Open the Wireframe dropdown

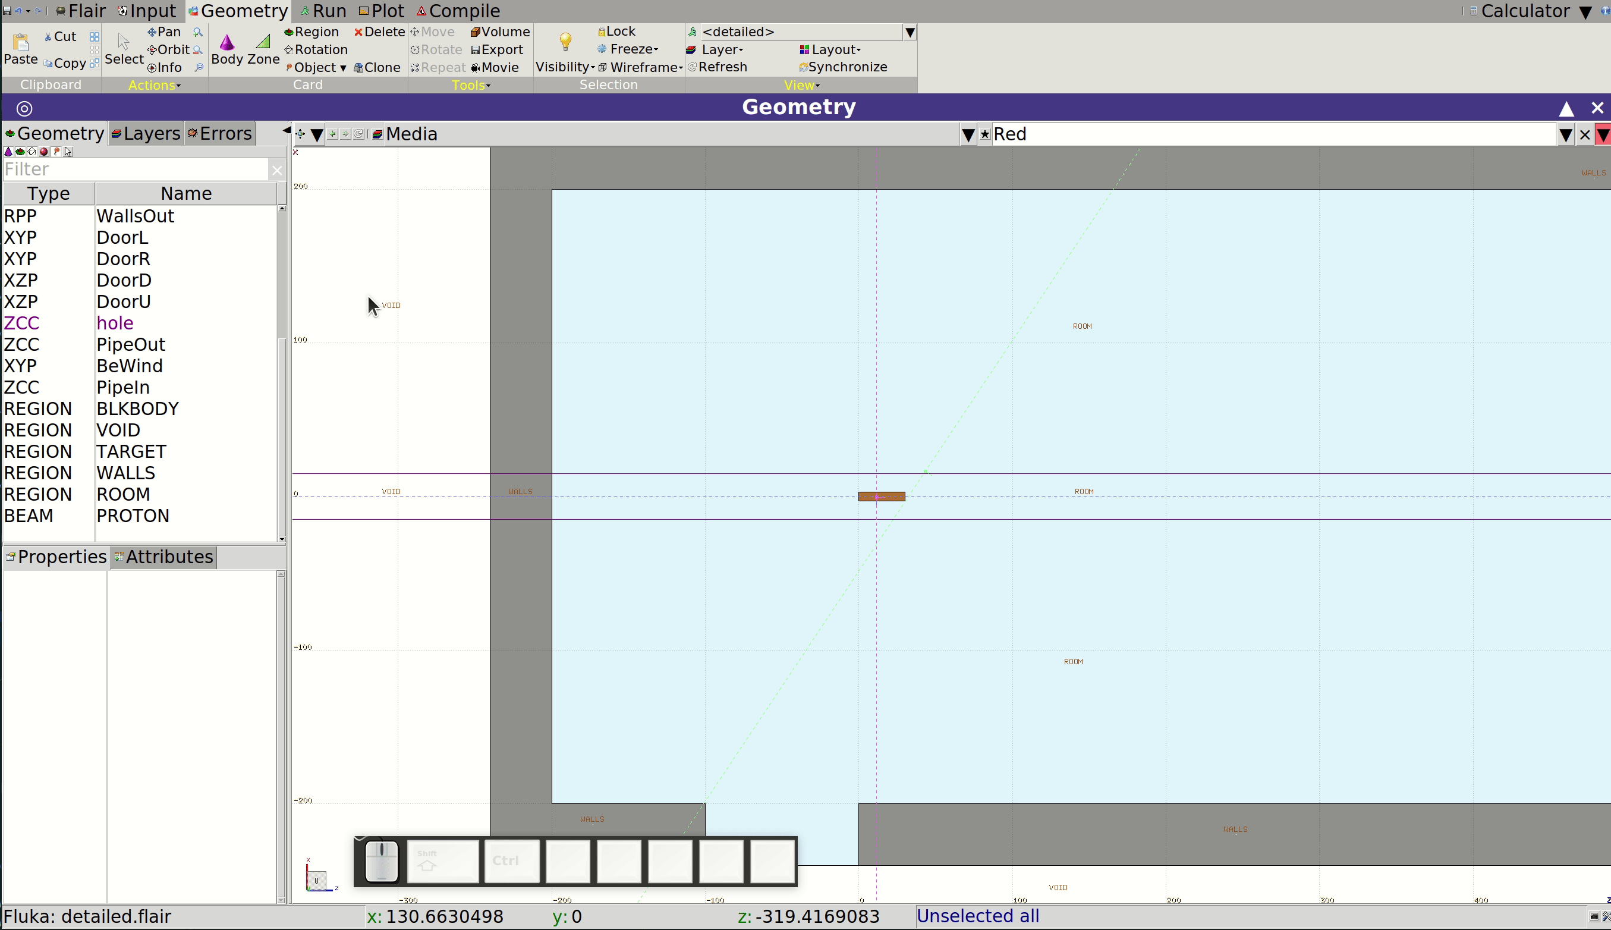tap(640, 67)
